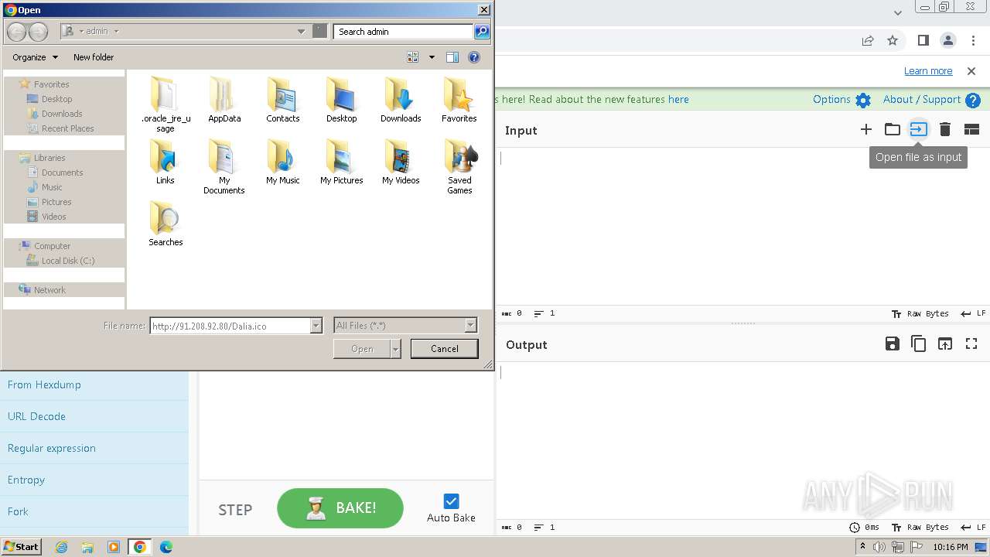
Task: Expand the File name history dropdown
Action: (x=316, y=326)
